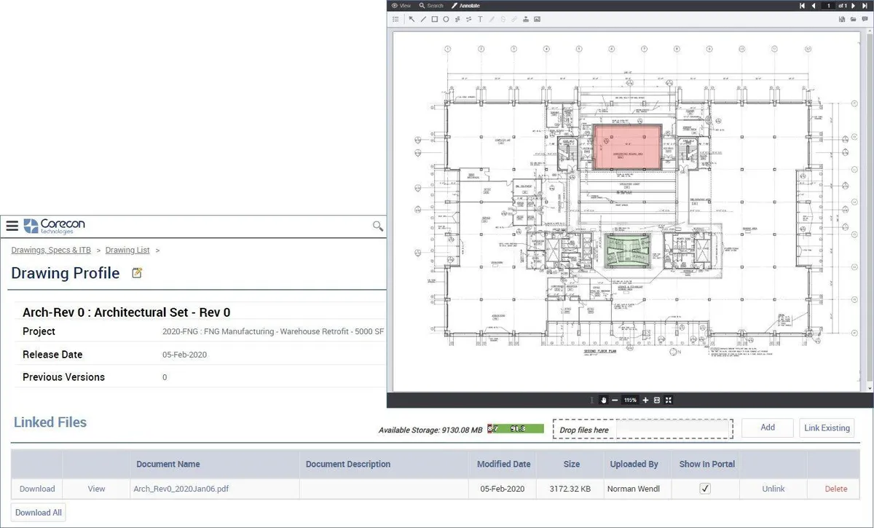
Task: Open the hamburger menu next to Corecon logo
Action: point(12,225)
